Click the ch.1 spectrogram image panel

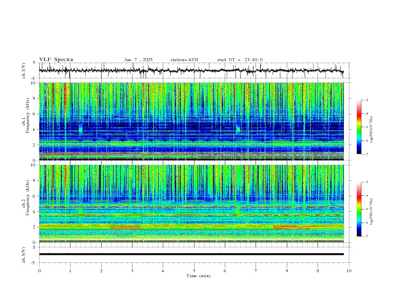[x=191, y=121]
